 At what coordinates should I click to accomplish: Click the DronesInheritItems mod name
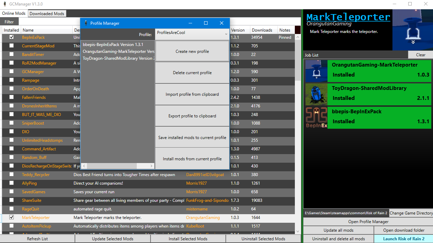(40, 106)
